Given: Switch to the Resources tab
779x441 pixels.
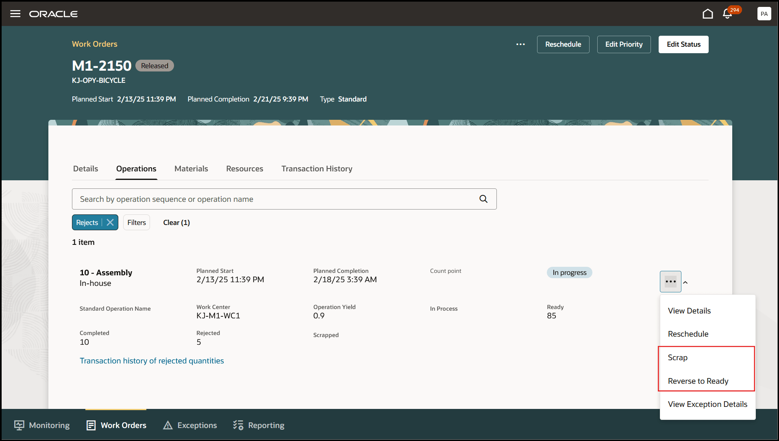Looking at the screenshot, I should click(245, 169).
